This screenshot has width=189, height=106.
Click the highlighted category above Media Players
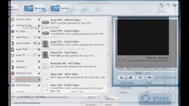pos(26,79)
